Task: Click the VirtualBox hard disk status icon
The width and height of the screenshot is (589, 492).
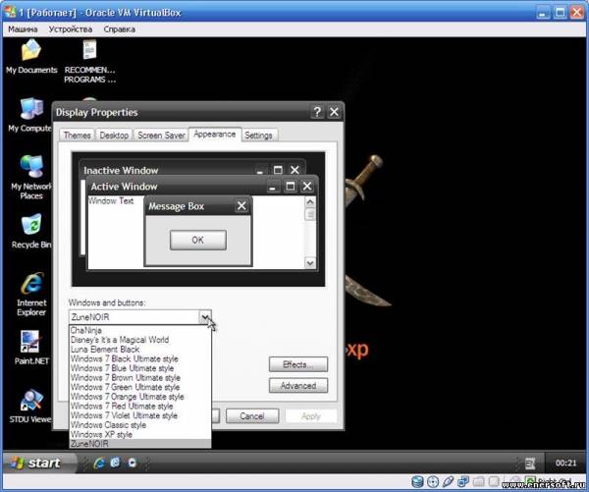Action: pyautogui.click(x=417, y=481)
